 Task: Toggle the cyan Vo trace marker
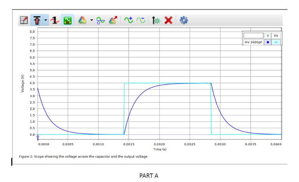[x=276, y=42]
